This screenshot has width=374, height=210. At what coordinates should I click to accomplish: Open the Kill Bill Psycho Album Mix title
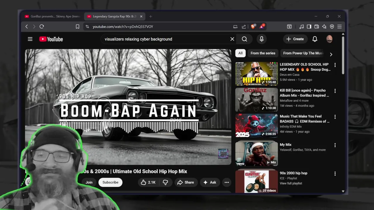tap(304, 93)
